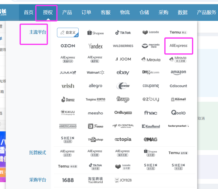The image size is (218, 189).
Task: Pick the Walmart platform logo
Action: (x=95, y=72)
